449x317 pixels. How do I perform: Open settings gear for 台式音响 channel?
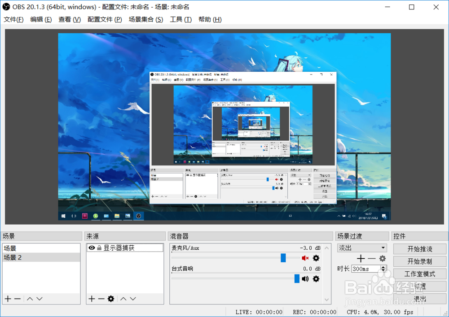pyautogui.click(x=316, y=278)
